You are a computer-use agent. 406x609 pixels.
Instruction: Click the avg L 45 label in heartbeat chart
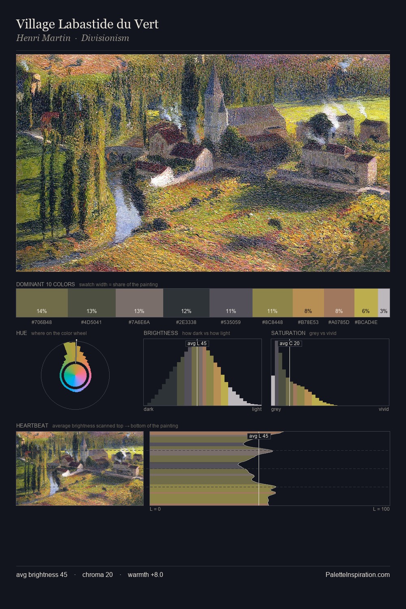pyautogui.click(x=259, y=436)
